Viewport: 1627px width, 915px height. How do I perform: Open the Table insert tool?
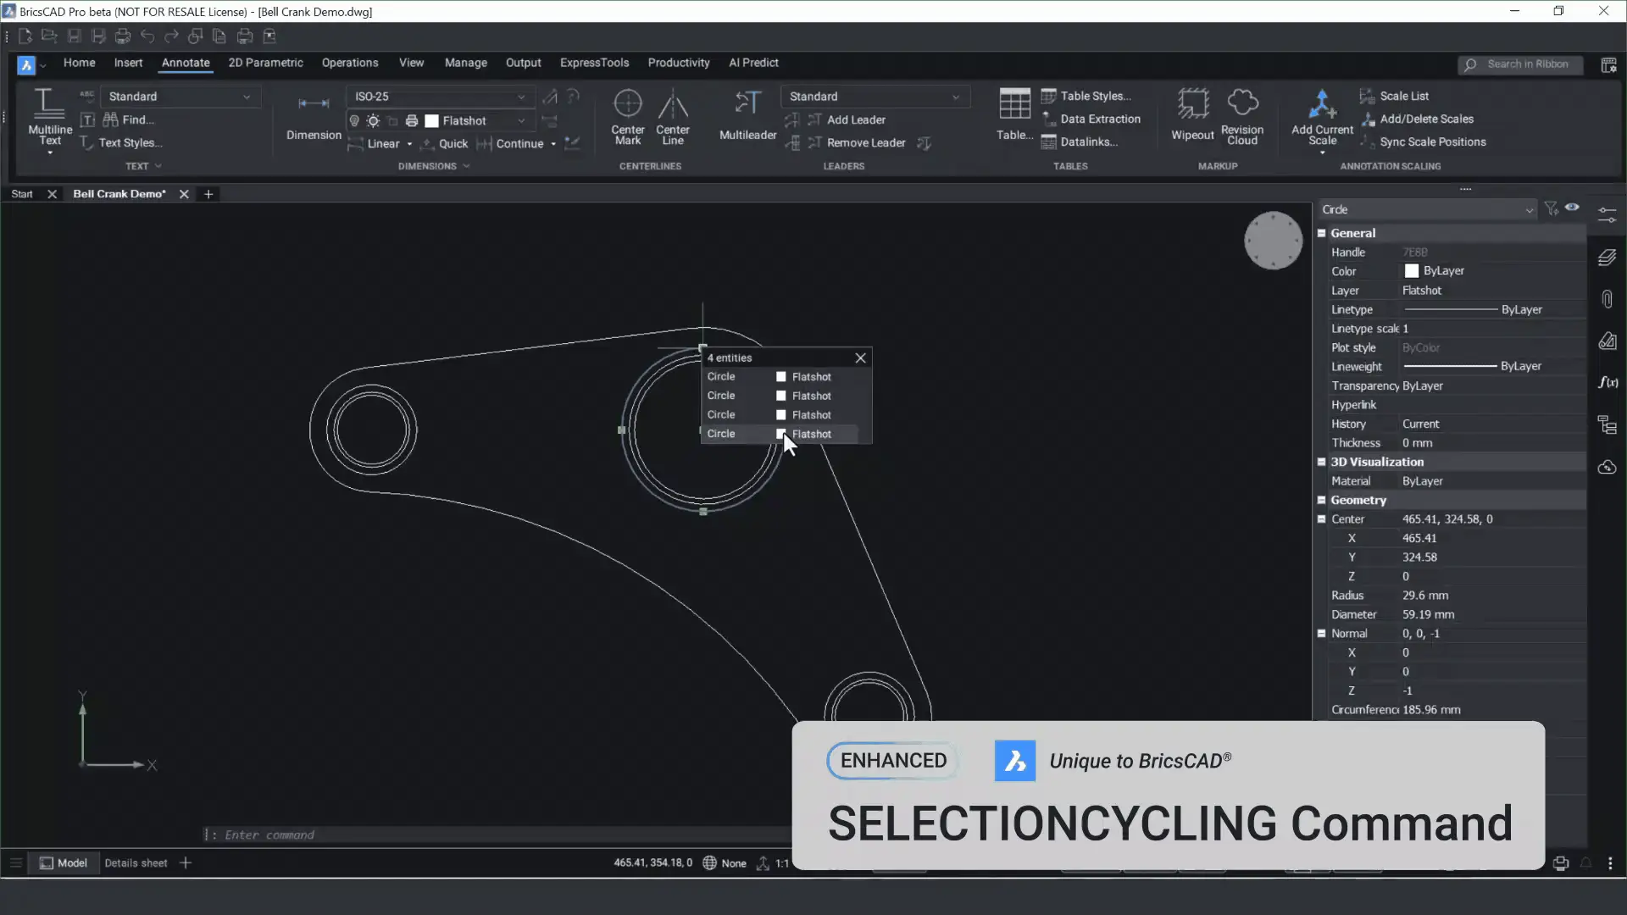pos(1013,104)
